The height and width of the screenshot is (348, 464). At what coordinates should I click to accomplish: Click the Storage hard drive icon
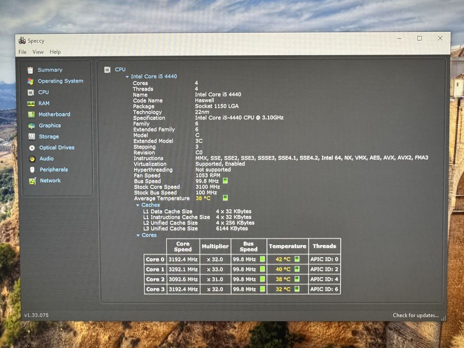tap(32, 136)
